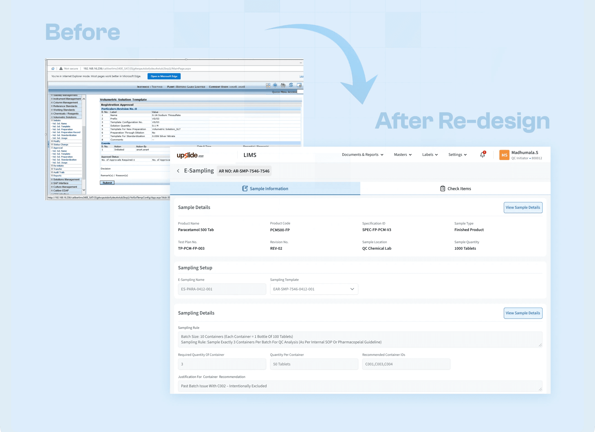The width and height of the screenshot is (595, 432).
Task: Expand the Documents & Reports menu
Action: (x=362, y=154)
